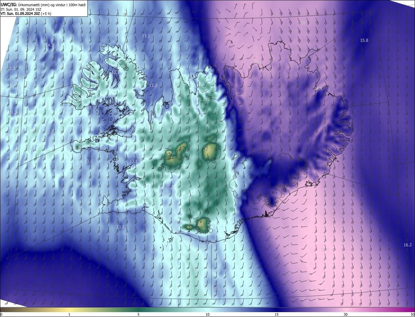Screen dimensions: 415x317
Task: Click the map value label '14.2'
Action: pos(50,45)
